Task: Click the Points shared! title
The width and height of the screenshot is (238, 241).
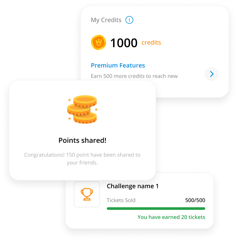Action: [x=82, y=140]
